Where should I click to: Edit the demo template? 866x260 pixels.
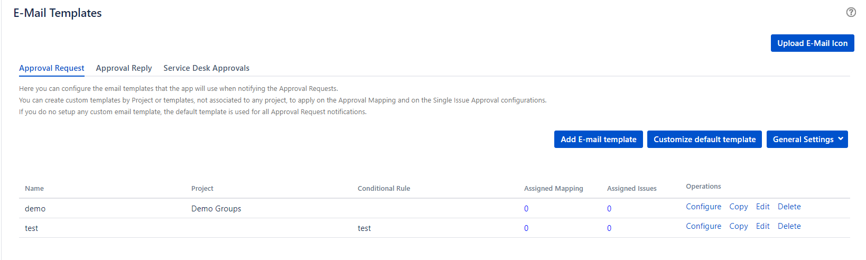[x=762, y=207]
